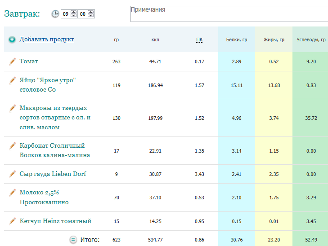
Task: Open Молоко 2,5% Простоквашино product
Action: tap(44, 197)
